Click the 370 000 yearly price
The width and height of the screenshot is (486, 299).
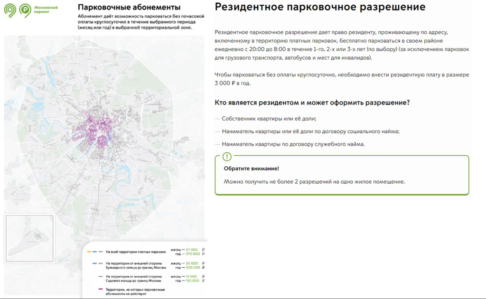[193, 254]
